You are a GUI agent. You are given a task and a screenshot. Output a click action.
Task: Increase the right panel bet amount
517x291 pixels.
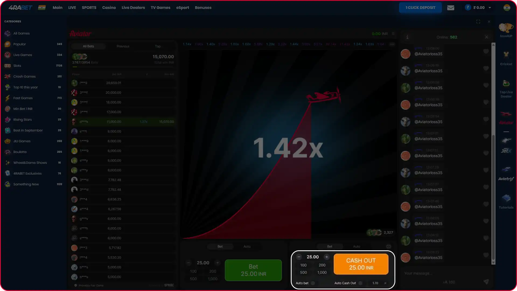point(327,257)
